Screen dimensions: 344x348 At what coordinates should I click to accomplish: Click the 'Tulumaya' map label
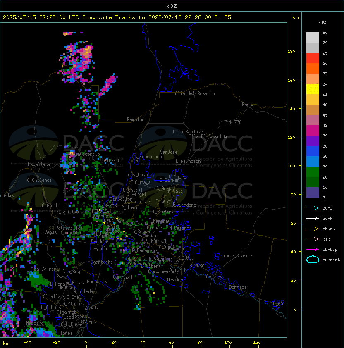pyautogui.click(x=141, y=182)
